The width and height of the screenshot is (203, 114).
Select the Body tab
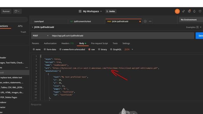(x=83, y=43)
